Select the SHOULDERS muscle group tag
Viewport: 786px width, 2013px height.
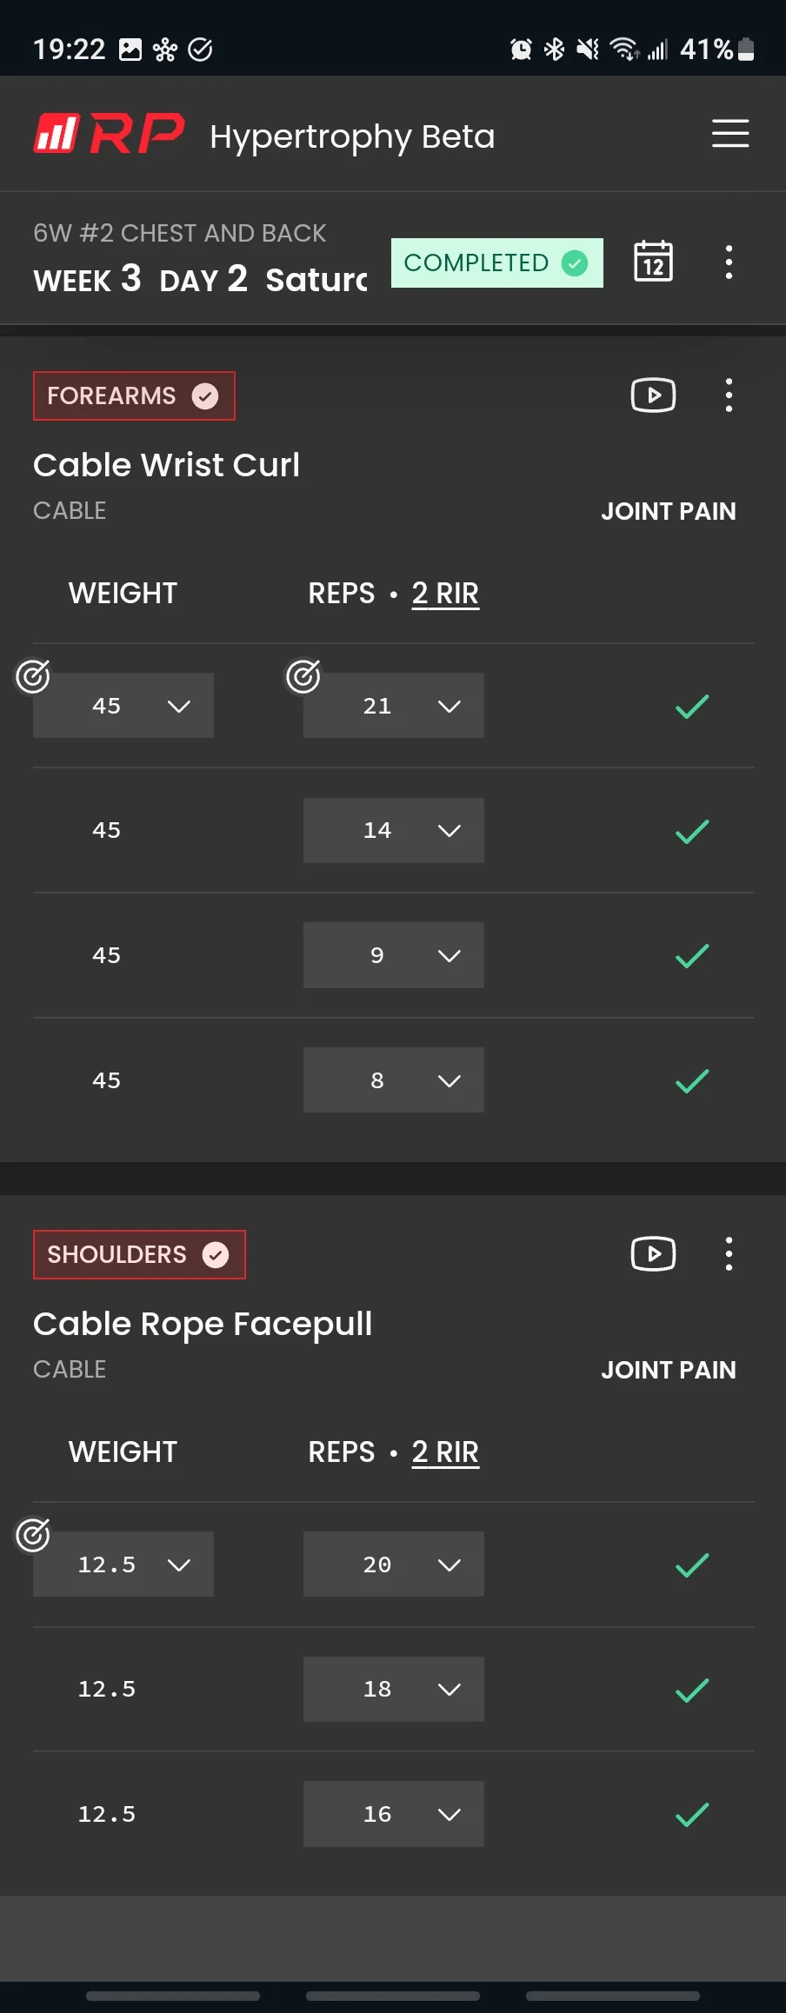pyautogui.click(x=139, y=1254)
